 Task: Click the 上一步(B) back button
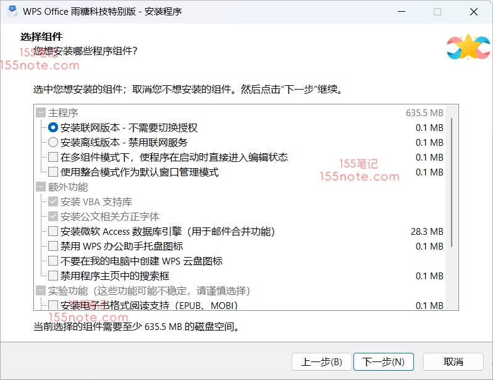click(x=321, y=361)
